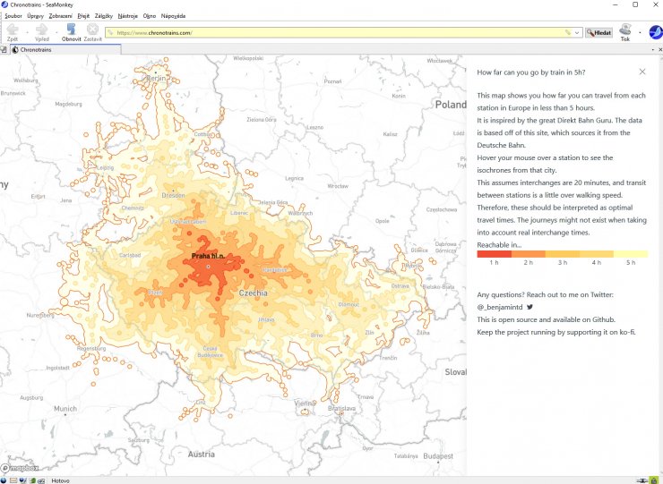Screen dimensions: 663x484
Task: Click the Budapest label on the map
Action: click(438, 456)
